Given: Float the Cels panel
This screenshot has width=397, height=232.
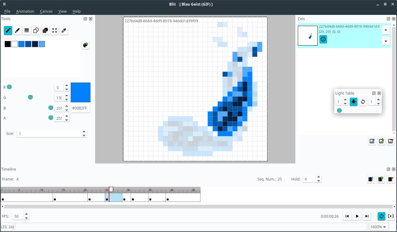Looking at the screenshot, I should pos(389,19).
